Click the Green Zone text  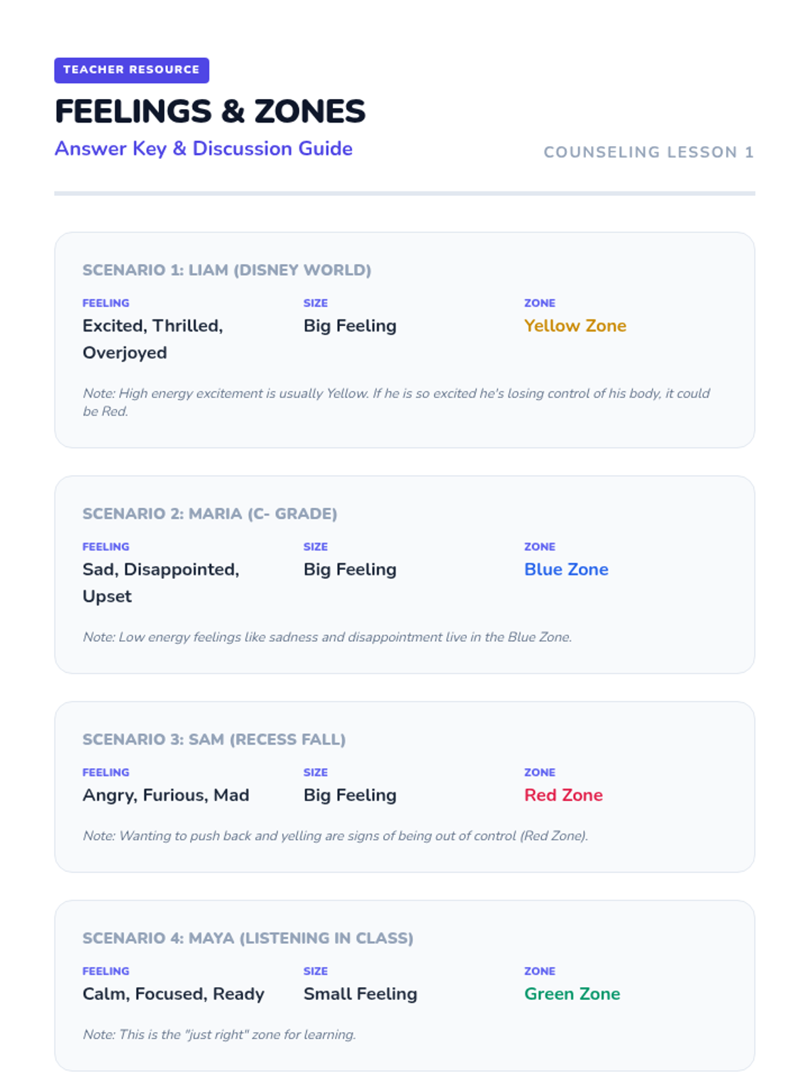coord(572,994)
